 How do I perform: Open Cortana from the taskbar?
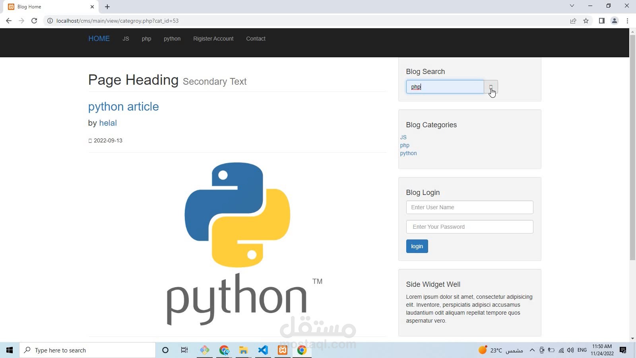tap(165, 350)
